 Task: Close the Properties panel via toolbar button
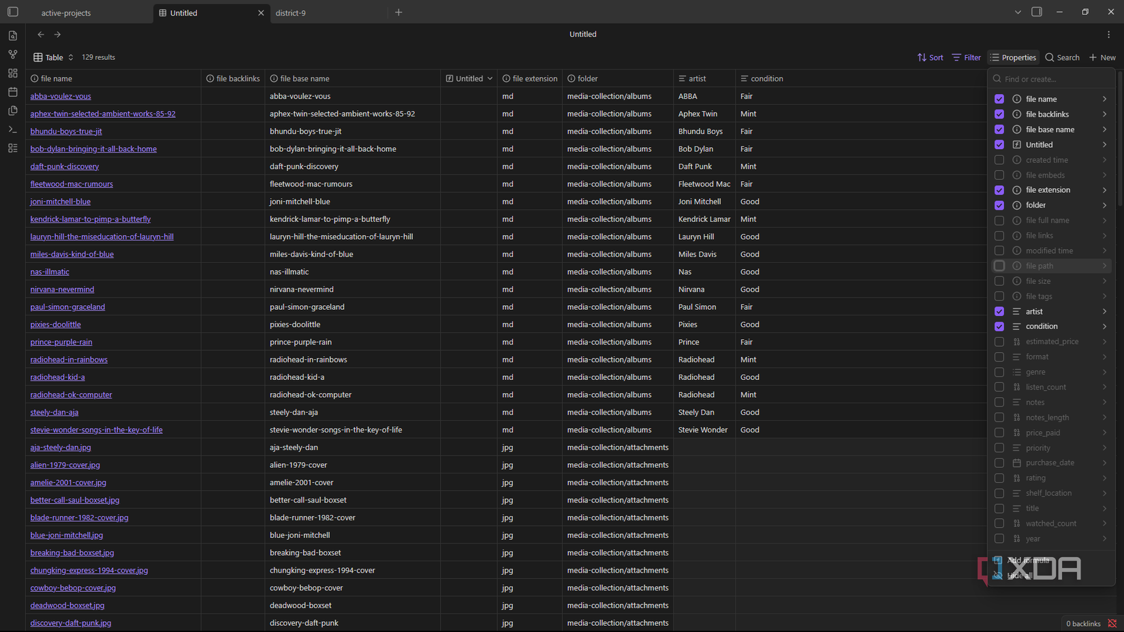(x=1013, y=57)
